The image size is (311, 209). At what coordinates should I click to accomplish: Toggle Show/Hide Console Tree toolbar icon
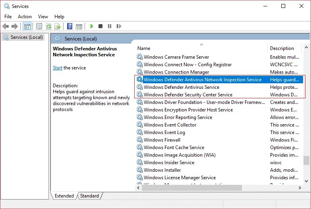click(x=27, y=26)
